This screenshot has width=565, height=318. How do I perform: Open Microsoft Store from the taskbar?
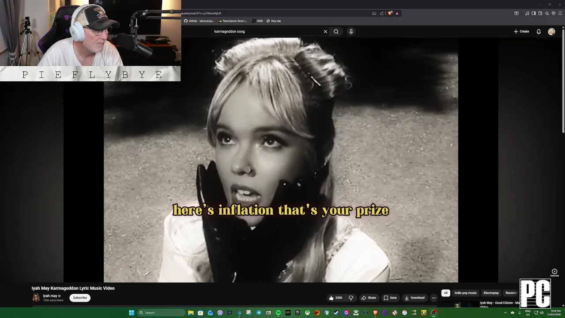(x=200, y=313)
